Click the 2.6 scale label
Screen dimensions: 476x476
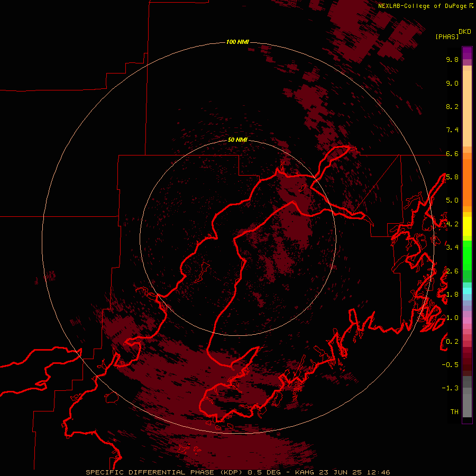[x=452, y=271]
